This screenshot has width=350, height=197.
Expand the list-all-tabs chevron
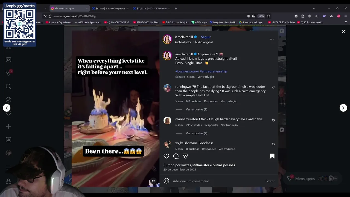click(314, 8)
